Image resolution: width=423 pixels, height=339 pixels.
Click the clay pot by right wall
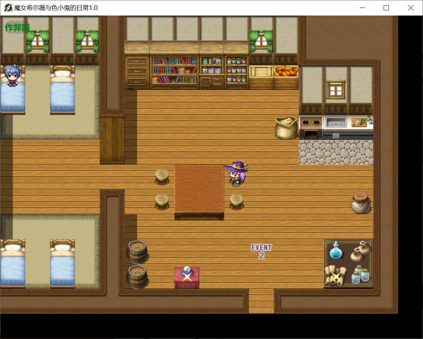click(x=361, y=203)
